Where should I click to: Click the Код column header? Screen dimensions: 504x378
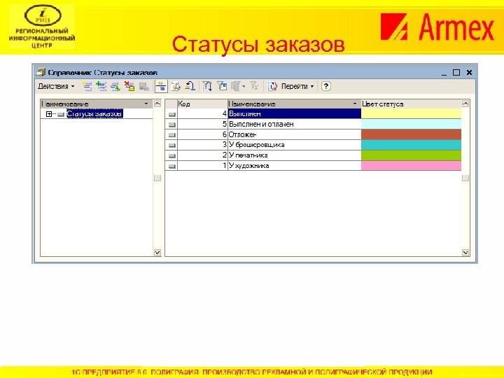pyautogui.click(x=202, y=104)
